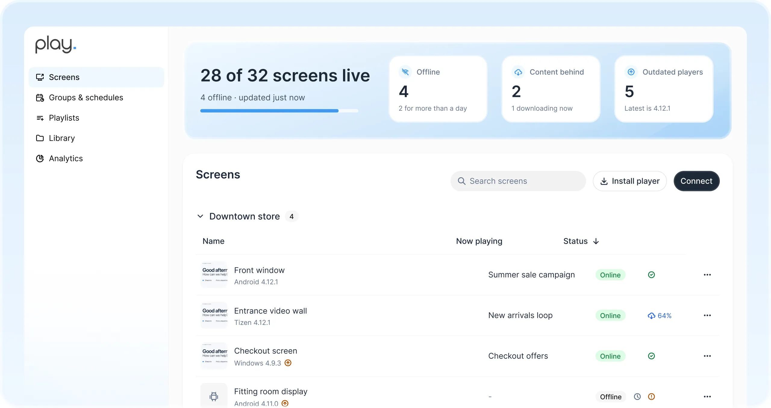Open the Checkout screen thumbnail

click(x=214, y=356)
